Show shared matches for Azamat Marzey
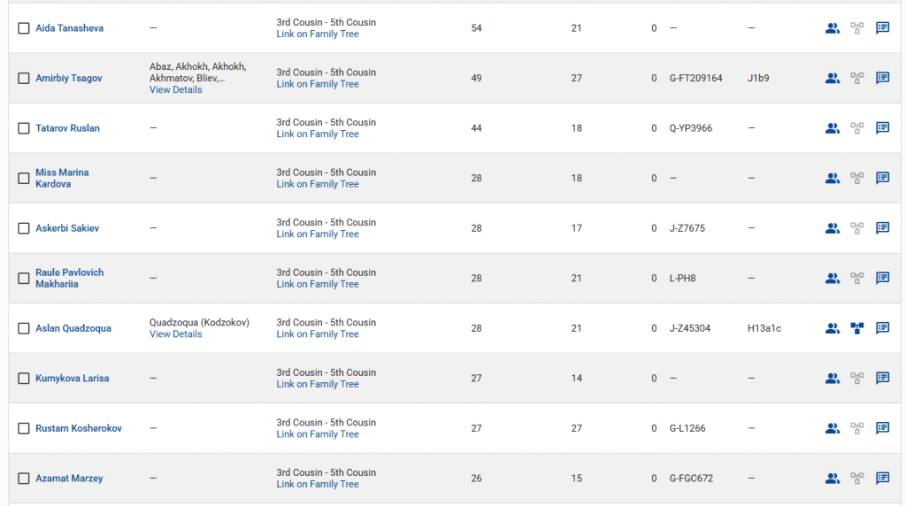 click(832, 479)
